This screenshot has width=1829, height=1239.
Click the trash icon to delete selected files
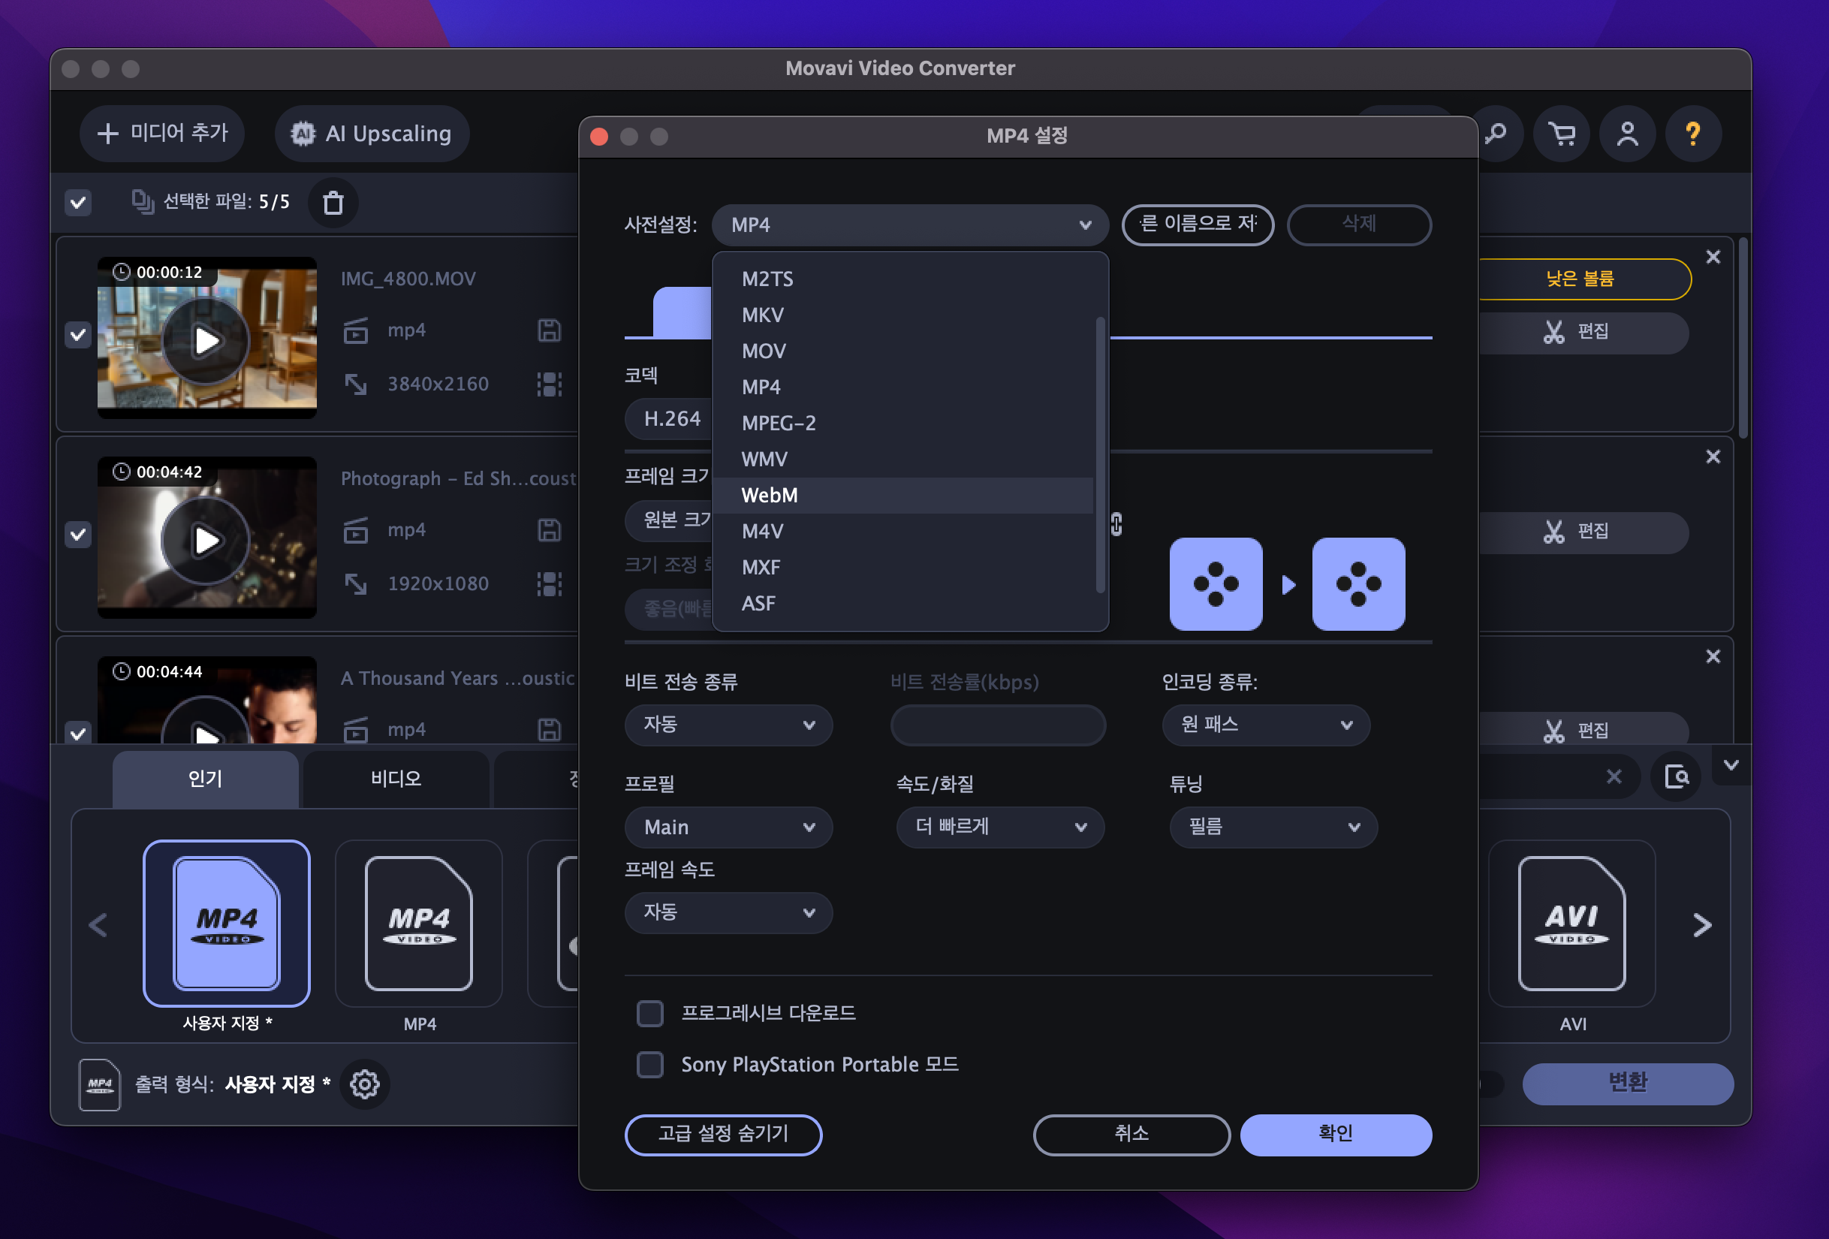tap(333, 202)
